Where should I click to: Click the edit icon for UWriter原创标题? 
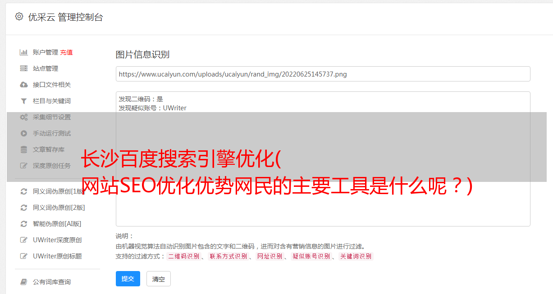24,256
